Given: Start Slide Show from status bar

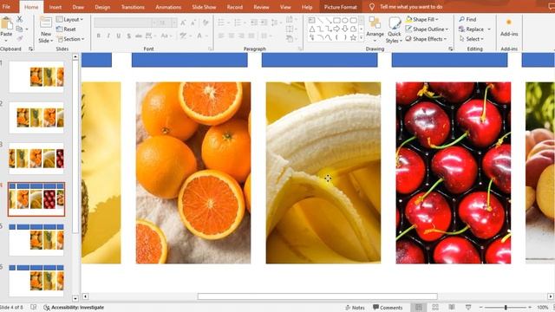Looking at the screenshot, I should [x=468, y=307].
